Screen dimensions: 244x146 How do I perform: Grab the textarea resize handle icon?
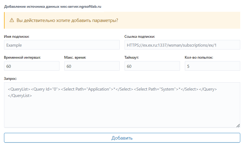238,126
